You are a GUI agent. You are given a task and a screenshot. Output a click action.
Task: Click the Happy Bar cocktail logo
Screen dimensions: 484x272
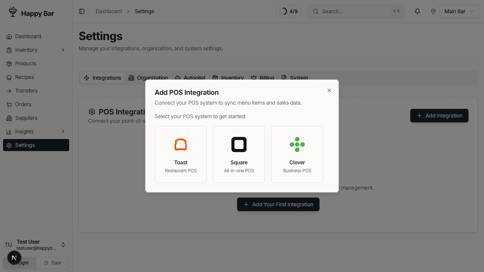pyautogui.click(x=13, y=12)
